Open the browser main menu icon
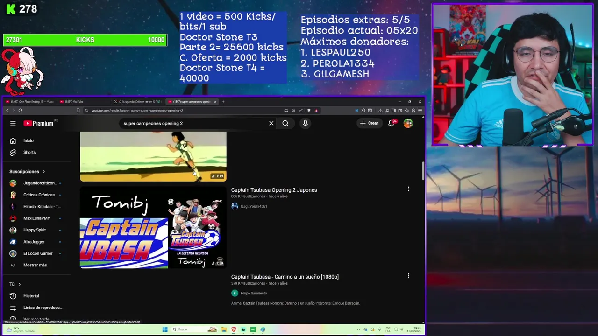 pyautogui.click(x=420, y=111)
